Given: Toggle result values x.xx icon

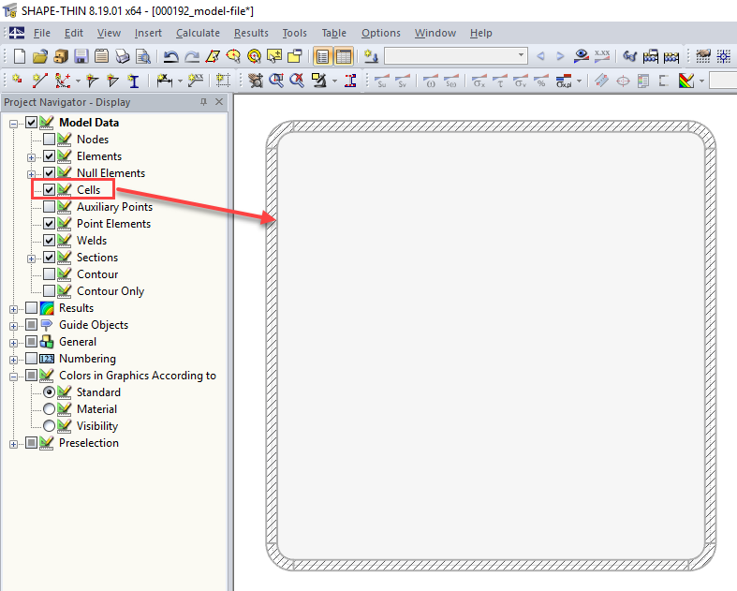Looking at the screenshot, I should pos(602,56).
